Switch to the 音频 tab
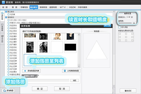Screen dimensions: 141x94 (x=14, y=7)
